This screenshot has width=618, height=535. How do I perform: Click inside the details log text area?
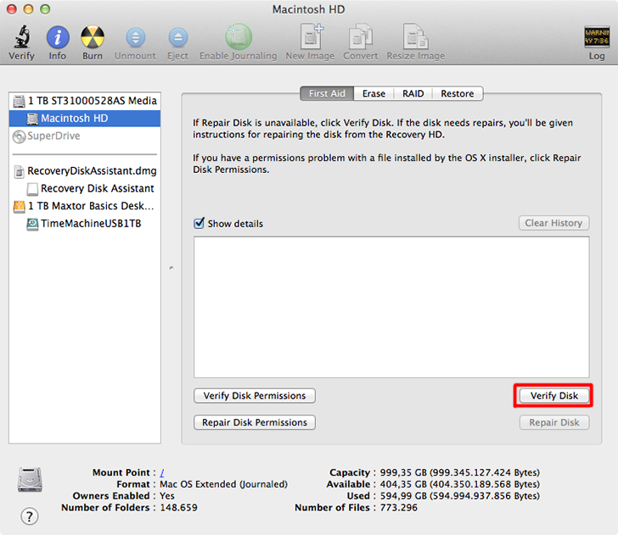pyautogui.click(x=391, y=307)
